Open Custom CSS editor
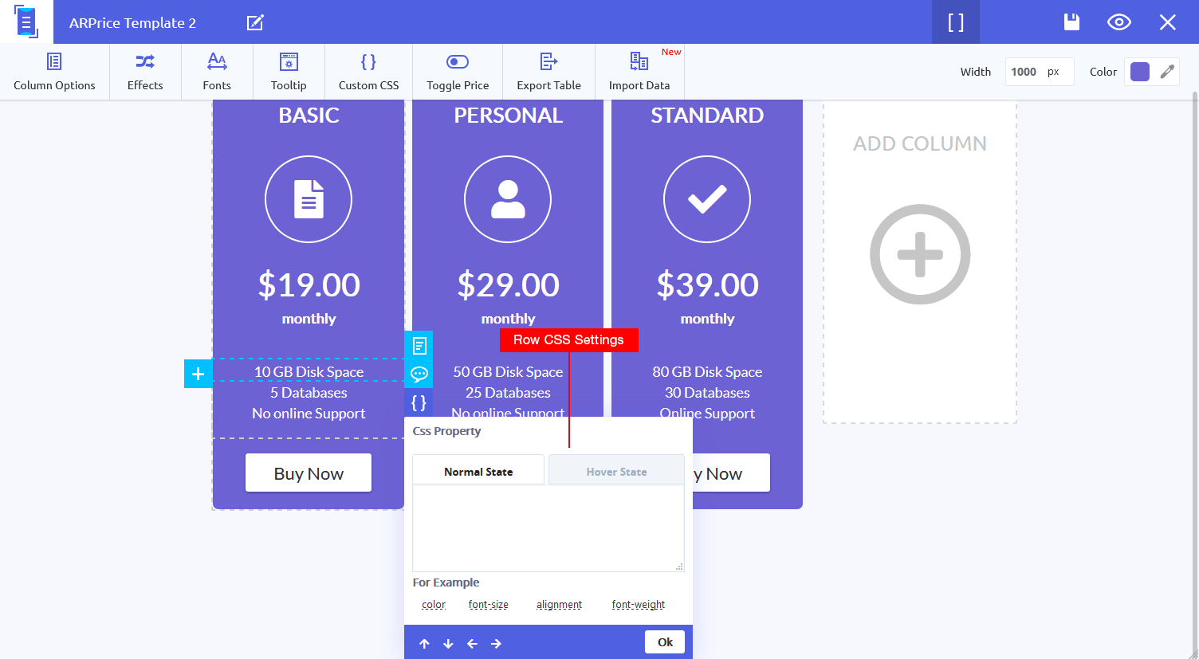This screenshot has height=659, width=1199. click(368, 72)
